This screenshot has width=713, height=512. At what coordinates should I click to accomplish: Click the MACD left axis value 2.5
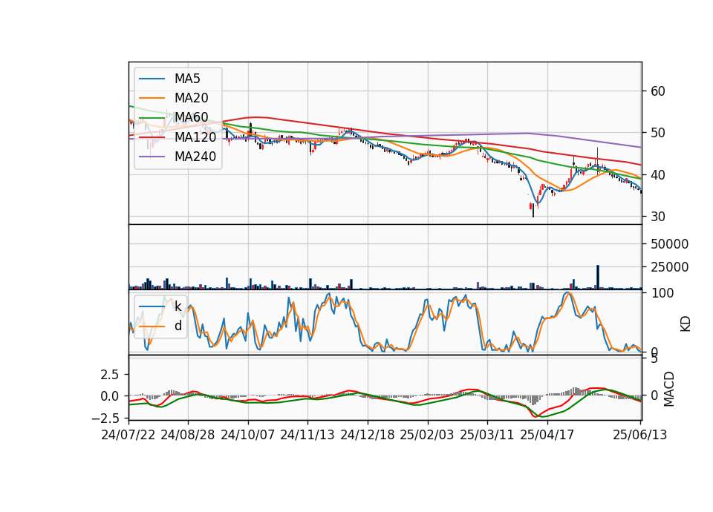pyautogui.click(x=109, y=375)
